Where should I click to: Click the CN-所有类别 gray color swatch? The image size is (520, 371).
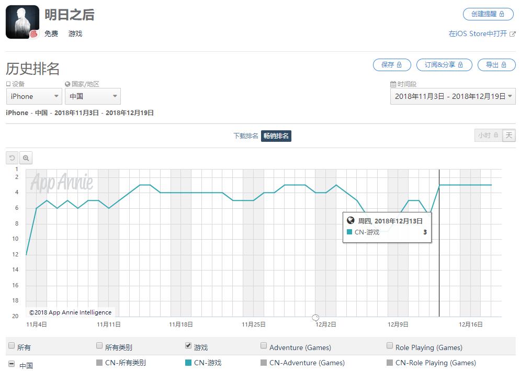[99, 363]
